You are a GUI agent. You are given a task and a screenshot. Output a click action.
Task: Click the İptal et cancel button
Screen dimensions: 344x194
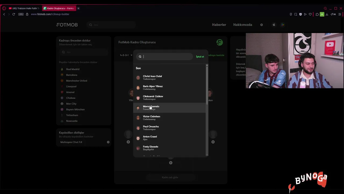pos(200,57)
